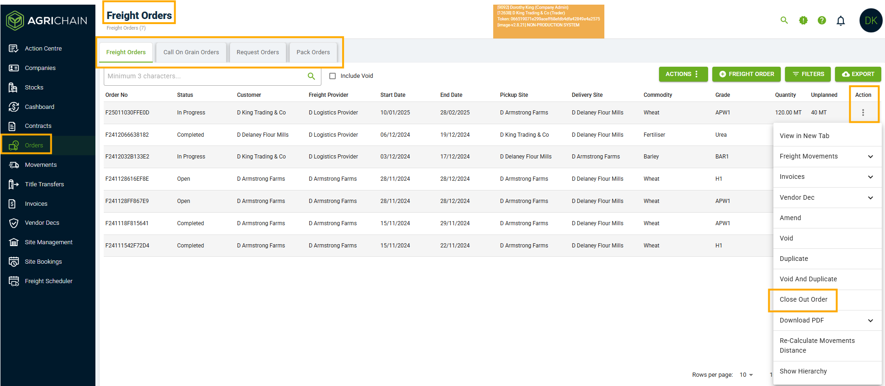This screenshot has height=386, width=885.
Task: Sort by Status column header
Action: (185, 95)
